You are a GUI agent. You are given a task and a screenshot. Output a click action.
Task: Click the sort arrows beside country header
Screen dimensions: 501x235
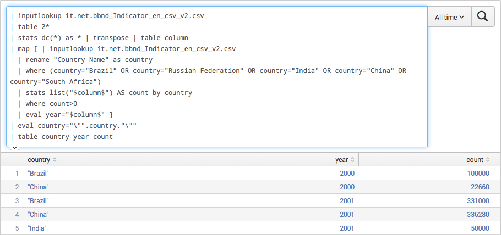tap(55, 160)
